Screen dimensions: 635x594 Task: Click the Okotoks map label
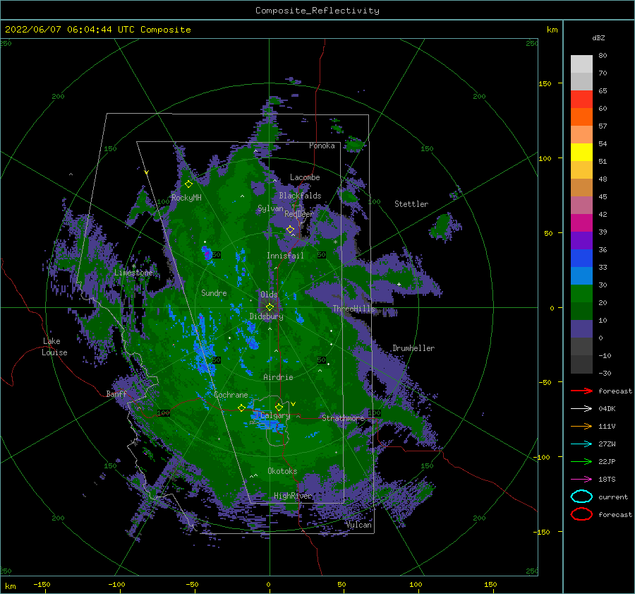[282, 470]
